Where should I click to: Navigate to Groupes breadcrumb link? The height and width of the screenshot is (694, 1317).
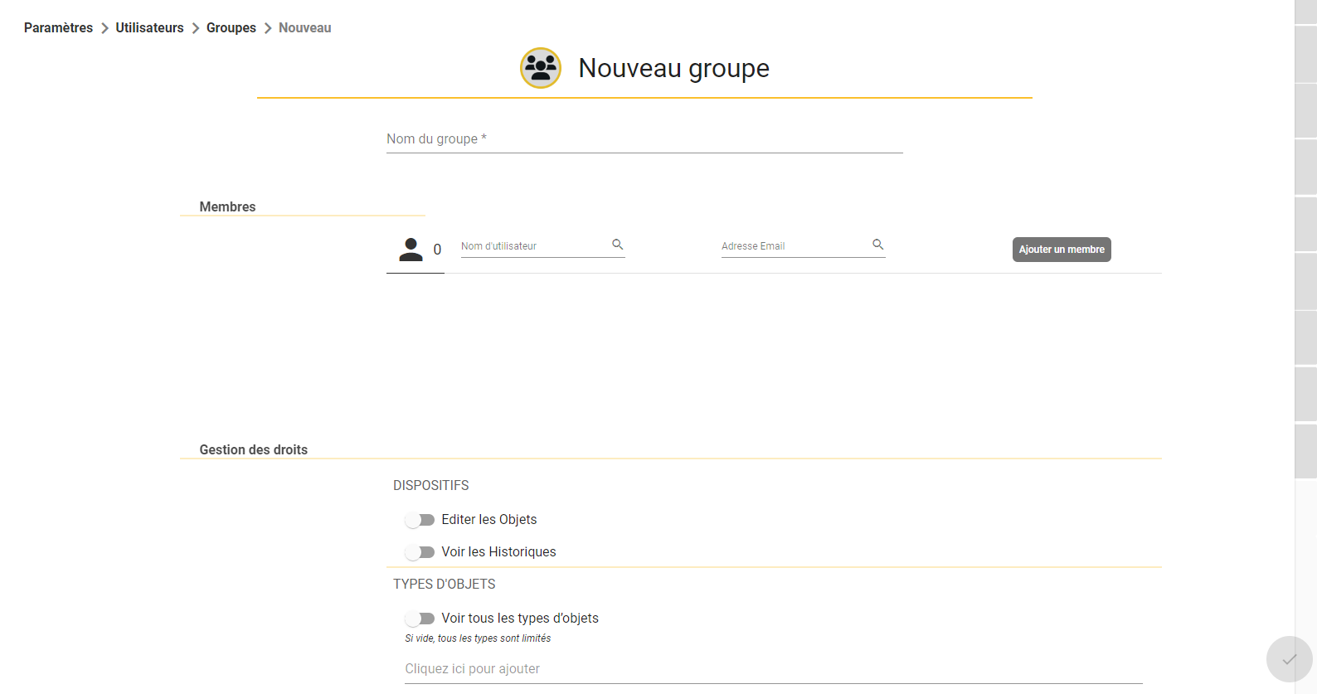(231, 28)
